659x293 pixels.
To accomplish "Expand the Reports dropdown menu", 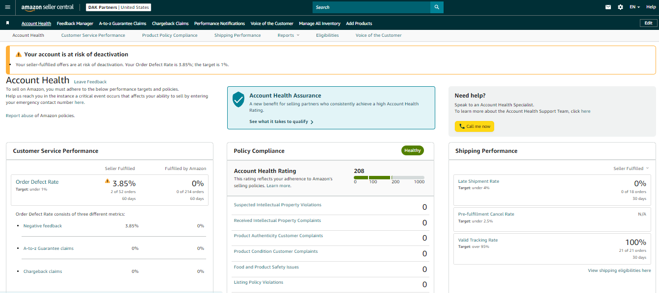I will click(288, 35).
